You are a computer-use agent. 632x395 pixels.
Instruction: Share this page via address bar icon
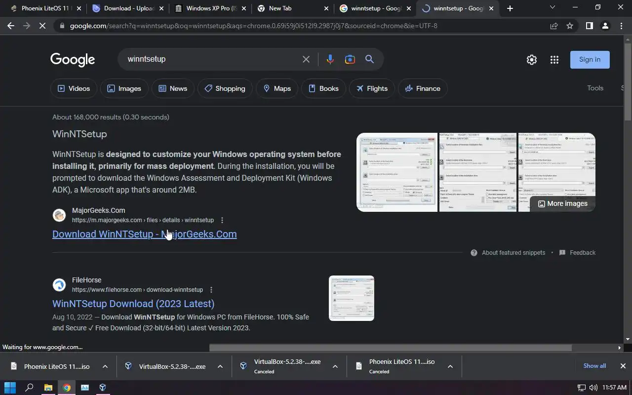(x=554, y=26)
